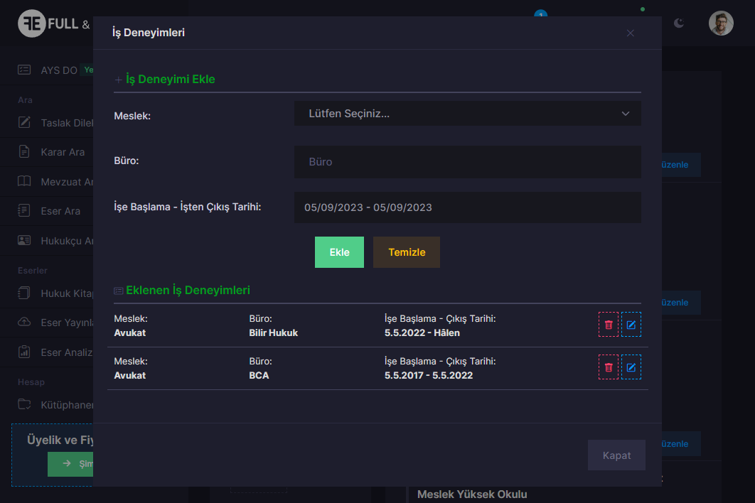Edit the Bilir Hukuk work experience entry
This screenshot has width=755, height=503.
[631, 325]
